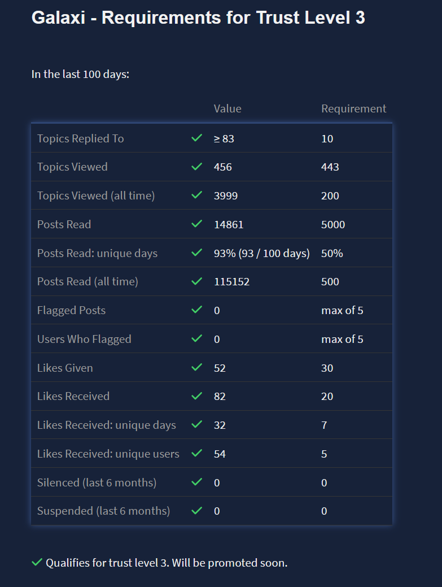Click the check icon for Flagged Posts
Viewport: 442px width, 587px height.
pyautogui.click(x=196, y=310)
